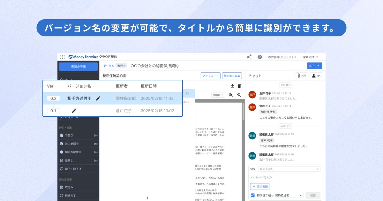Open 社内承認中 in the sidebar

click(x=78, y=144)
